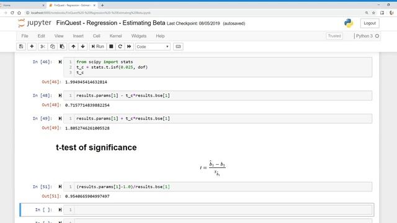This screenshot has height=223, width=397.
Task: Run cell In [46] with its run icon
Action: point(60,62)
